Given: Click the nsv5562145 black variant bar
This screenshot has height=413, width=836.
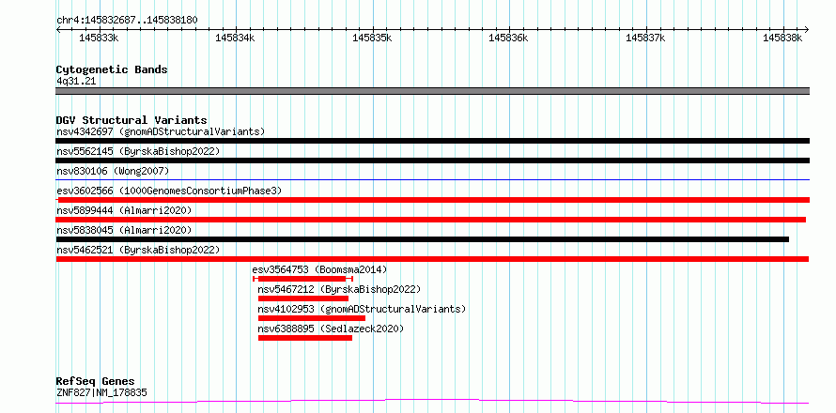Looking at the screenshot, I should pos(432,161).
